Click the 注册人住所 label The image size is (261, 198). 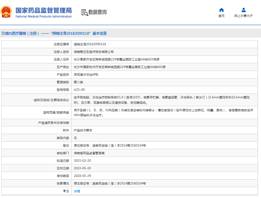61,59
